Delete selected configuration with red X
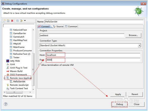 (12, 21)
